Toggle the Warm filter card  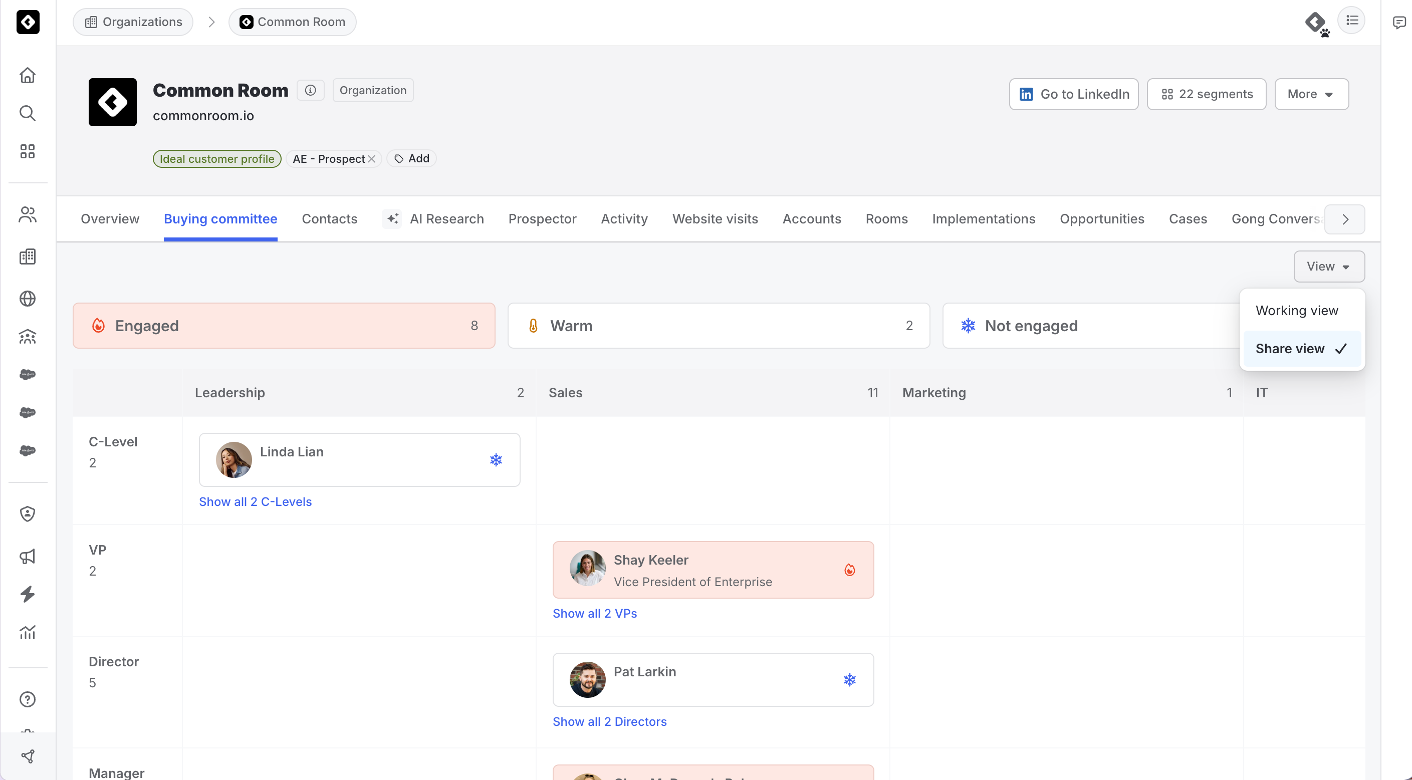tap(719, 326)
